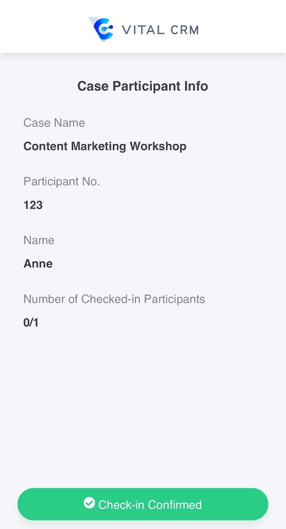Click the word Content in case name
The width and height of the screenshot is (286, 529).
tap(45, 146)
